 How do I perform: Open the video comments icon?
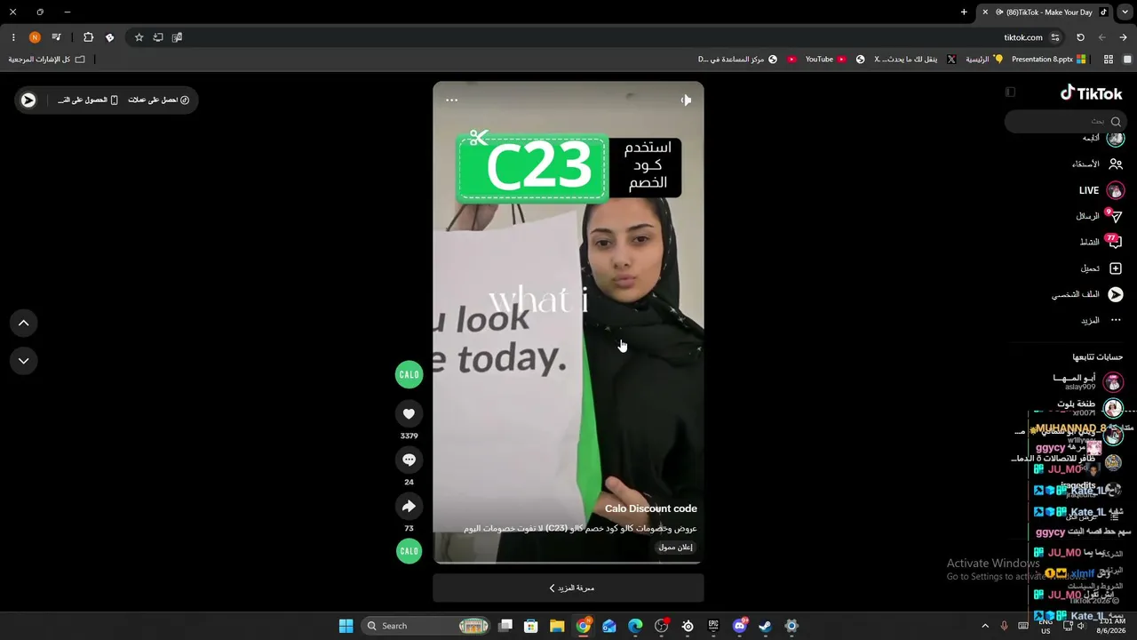(x=409, y=460)
